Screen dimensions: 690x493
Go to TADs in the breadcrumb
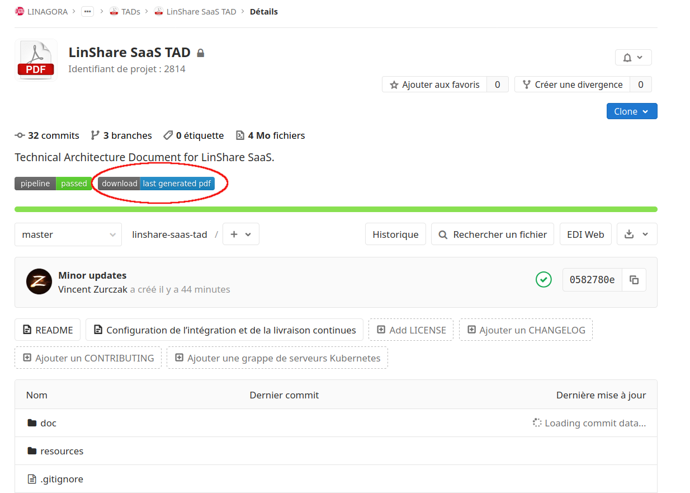click(130, 12)
